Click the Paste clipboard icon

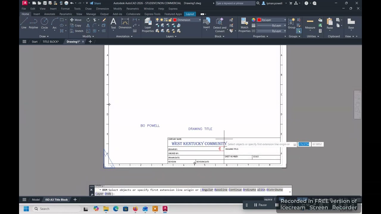[x=330, y=23]
